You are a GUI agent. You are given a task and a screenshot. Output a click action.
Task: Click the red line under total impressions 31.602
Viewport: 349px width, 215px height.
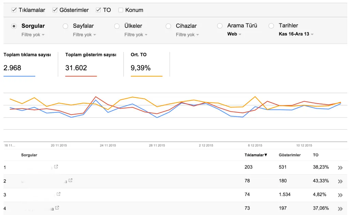tap(81, 76)
